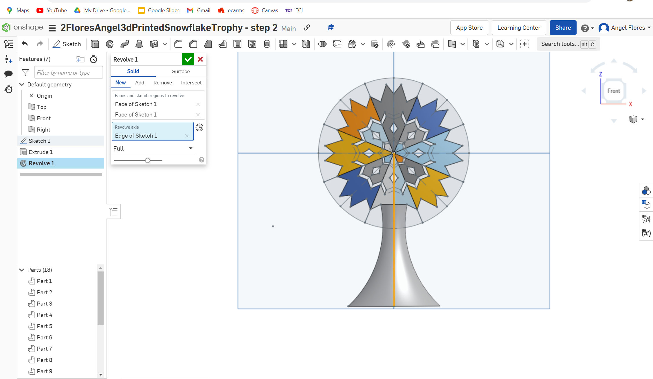Toggle opposite direction on revolve axis

[x=199, y=127]
